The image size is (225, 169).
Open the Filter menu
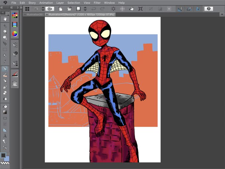point(97,3)
